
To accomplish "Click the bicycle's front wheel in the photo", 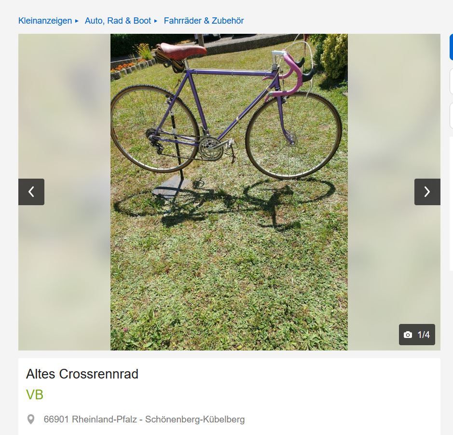I will click(293, 135).
